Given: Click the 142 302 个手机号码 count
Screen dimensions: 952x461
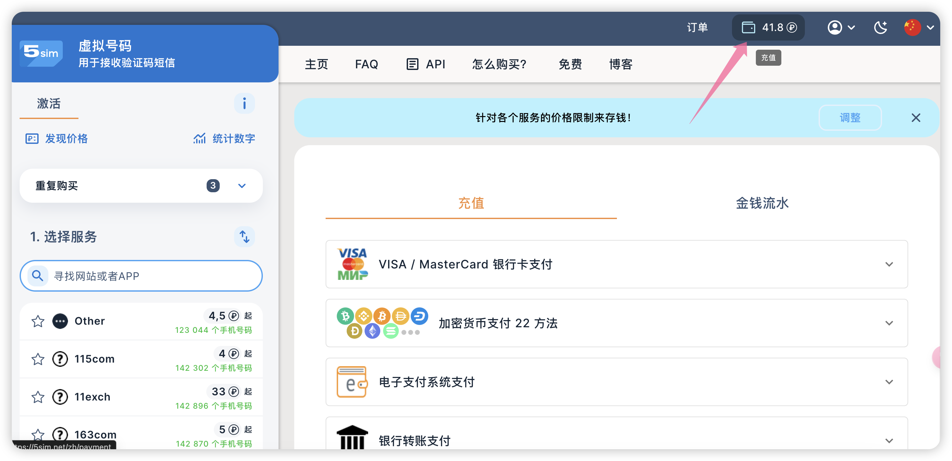Looking at the screenshot, I should 213,368.
